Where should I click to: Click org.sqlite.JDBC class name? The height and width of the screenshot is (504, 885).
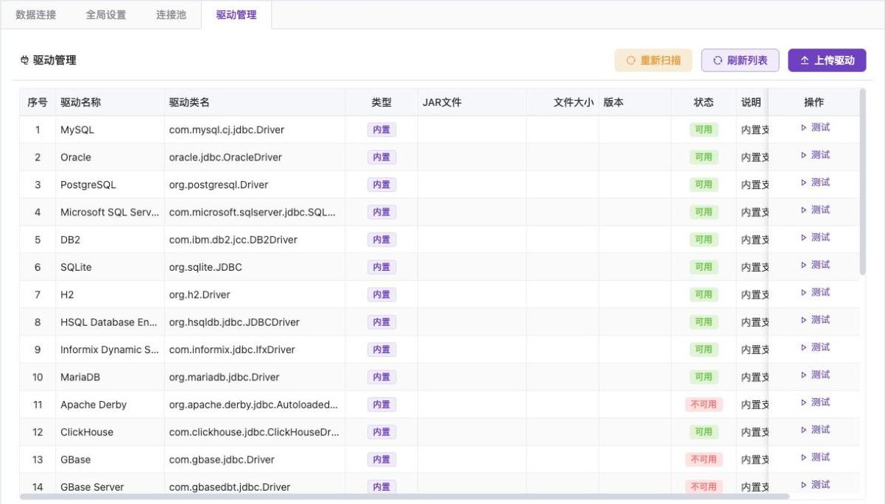coord(205,267)
